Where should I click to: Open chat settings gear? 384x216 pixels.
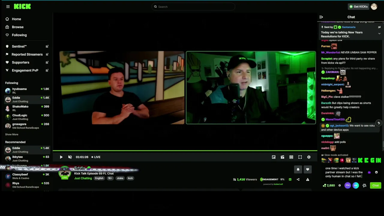[x=340, y=185]
